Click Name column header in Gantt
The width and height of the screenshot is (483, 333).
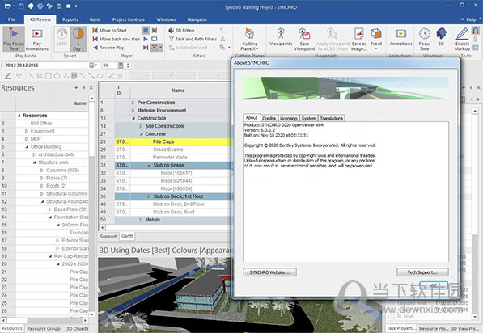[x=178, y=91]
